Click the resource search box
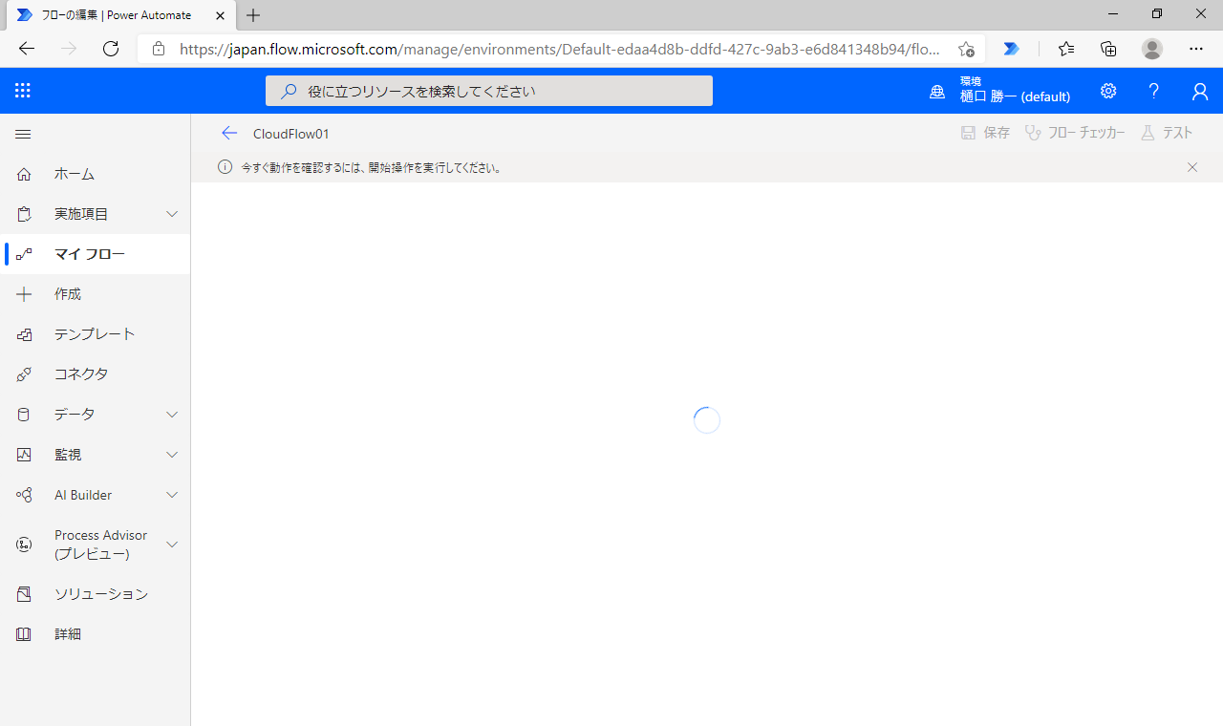 pyautogui.click(x=489, y=92)
